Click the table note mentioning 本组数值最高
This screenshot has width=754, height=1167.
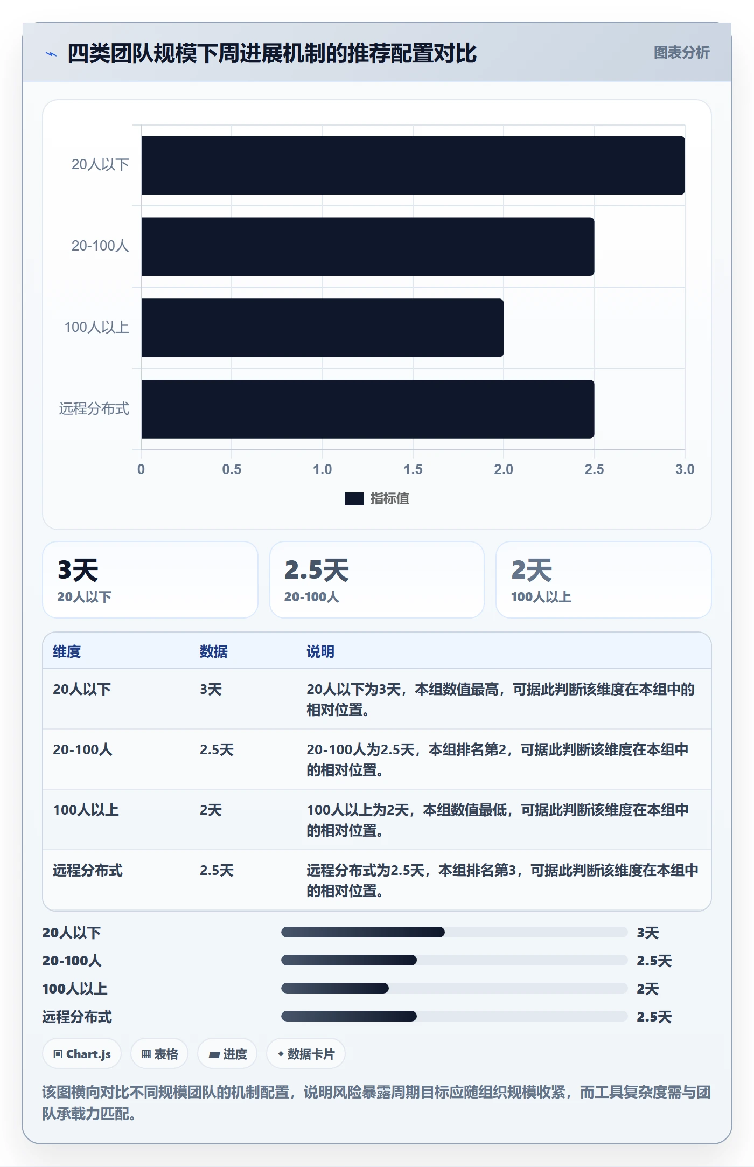pyautogui.click(x=501, y=699)
